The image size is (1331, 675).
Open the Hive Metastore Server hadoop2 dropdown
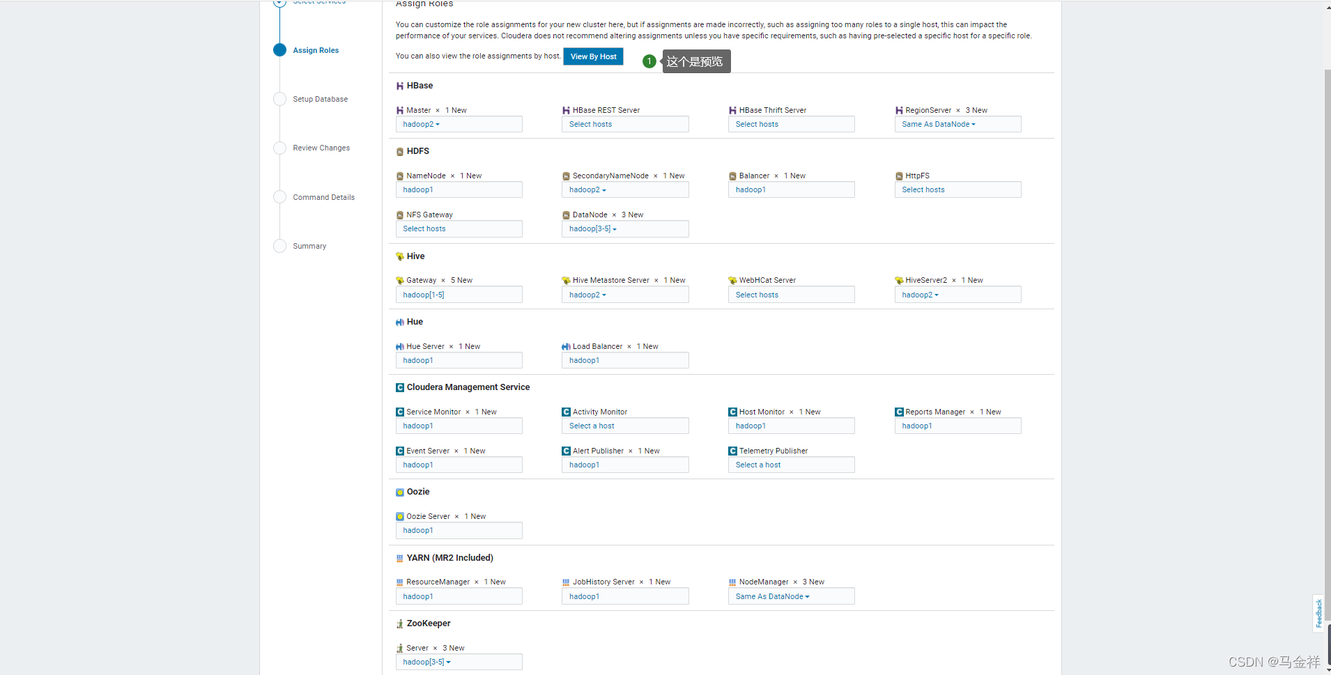[x=625, y=295]
